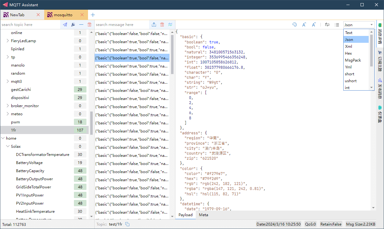Delete messages with the red message trash icon

click(162, 25)
